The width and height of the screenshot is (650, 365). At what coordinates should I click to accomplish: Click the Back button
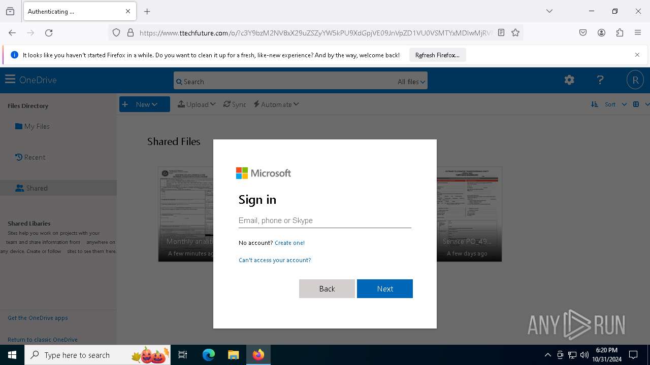(327, 288)
